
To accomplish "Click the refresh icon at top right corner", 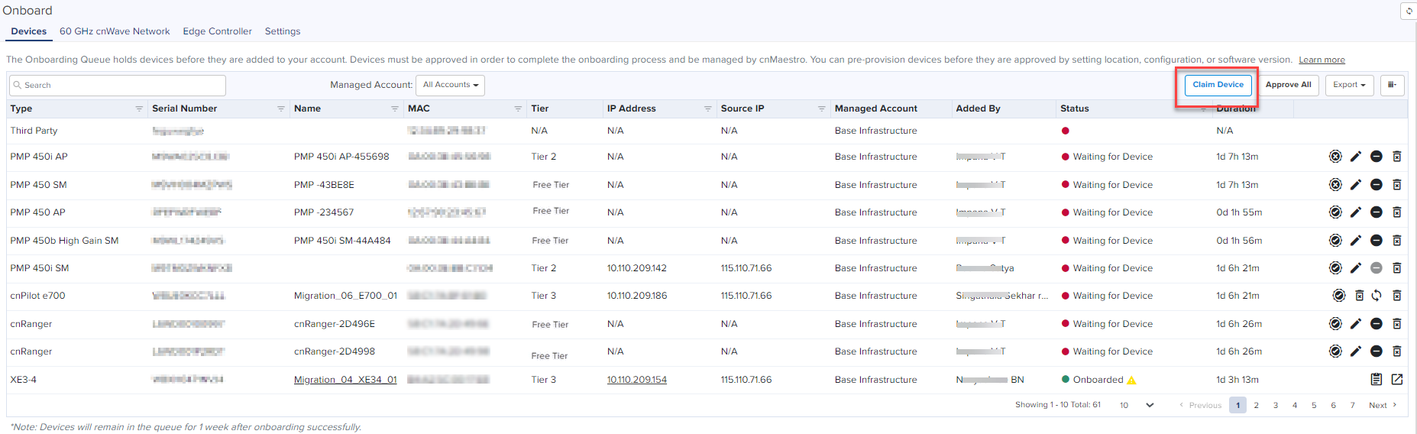I will click(x=1409, y=11).
